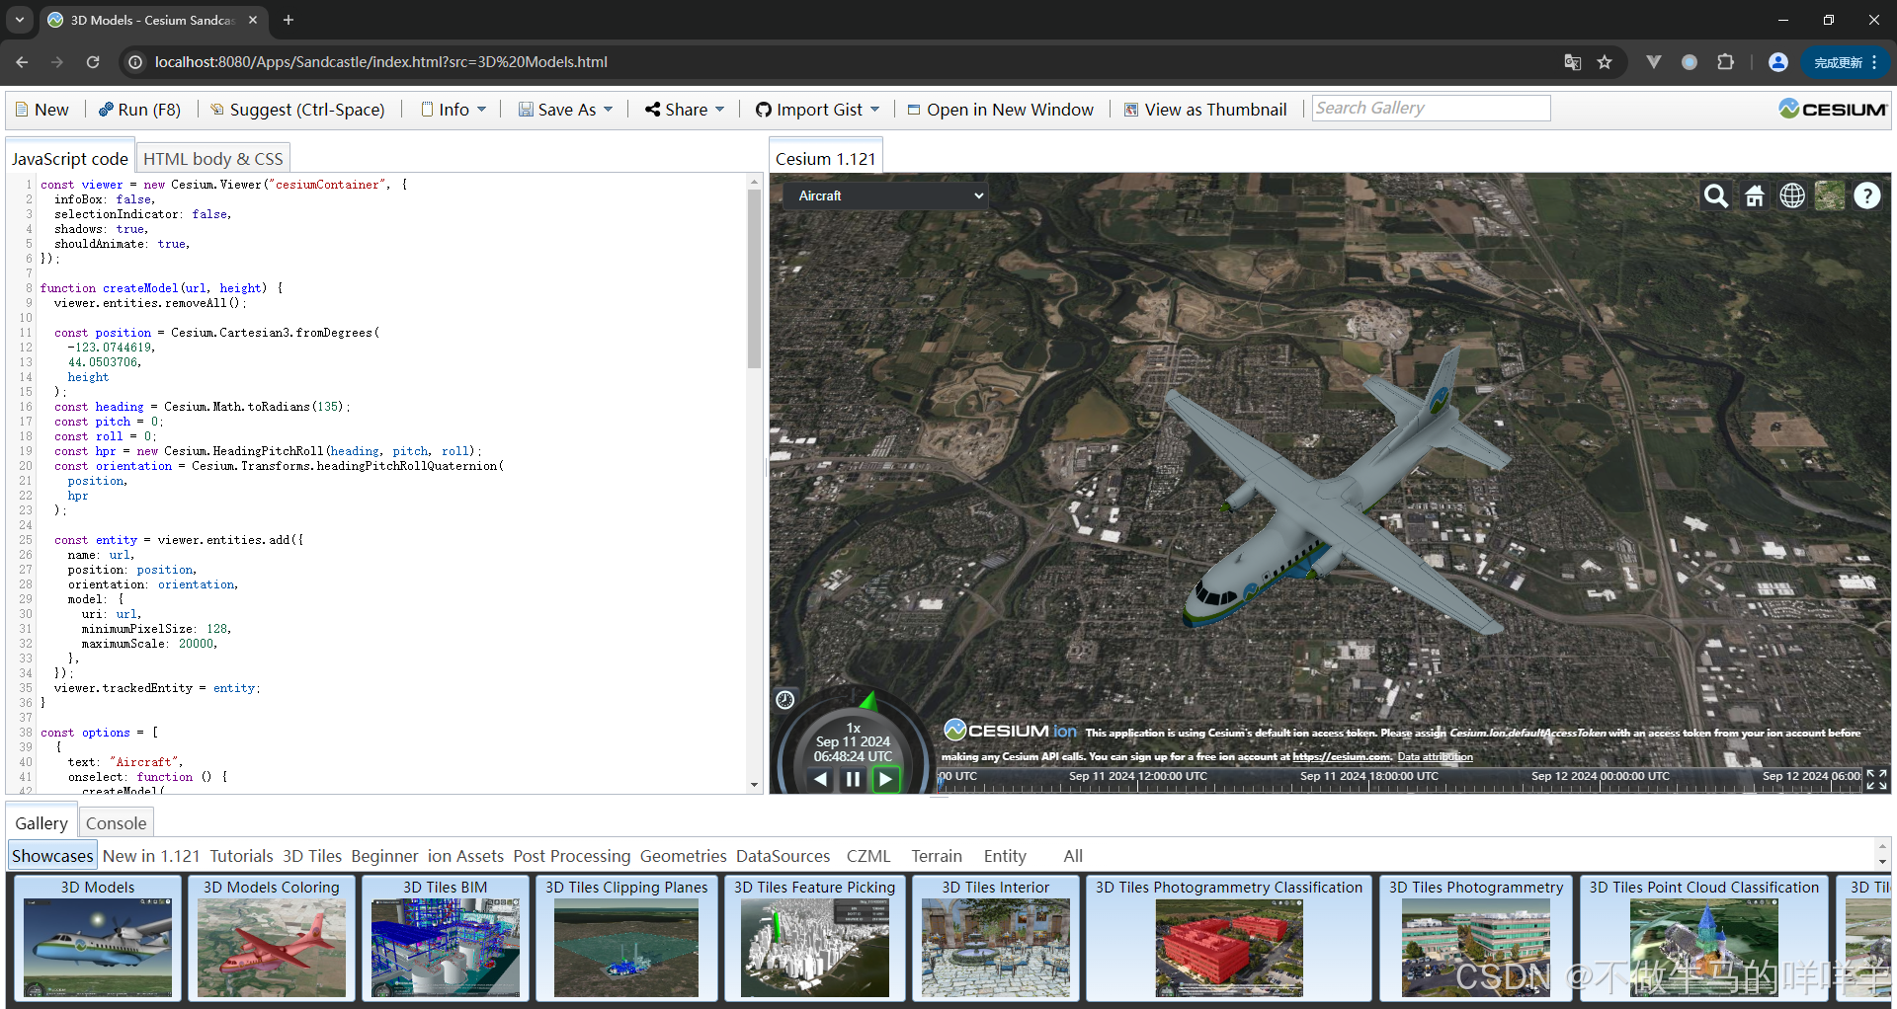Click timeline at Sep 11 2024 18:00:00 UTC
The width and height of the screenshot is (1897, 1009).
coord(1369,777)
